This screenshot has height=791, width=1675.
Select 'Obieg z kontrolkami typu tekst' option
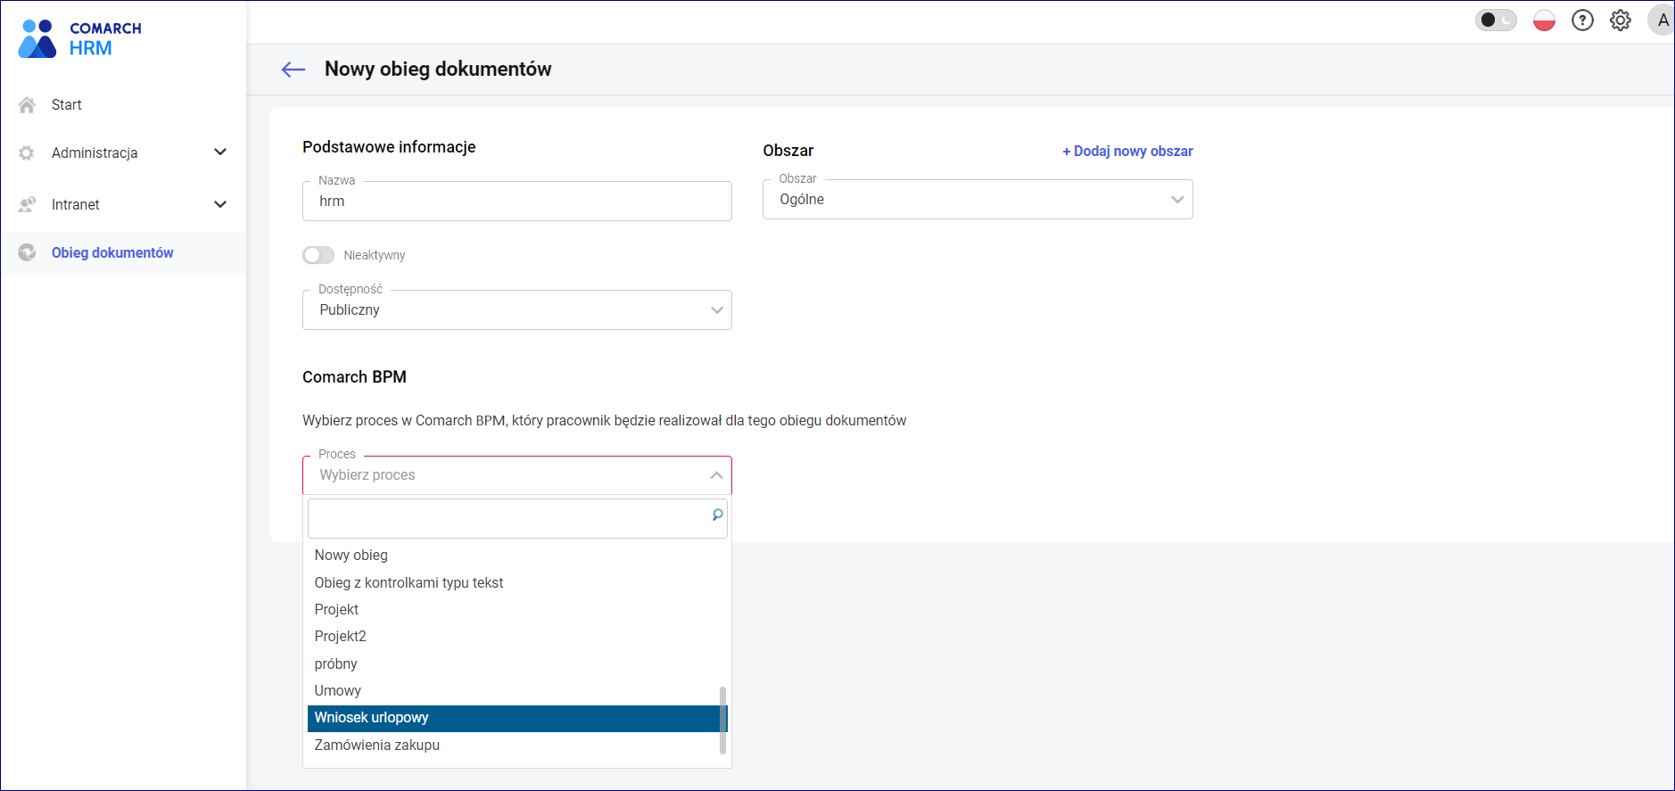point(408,582)
